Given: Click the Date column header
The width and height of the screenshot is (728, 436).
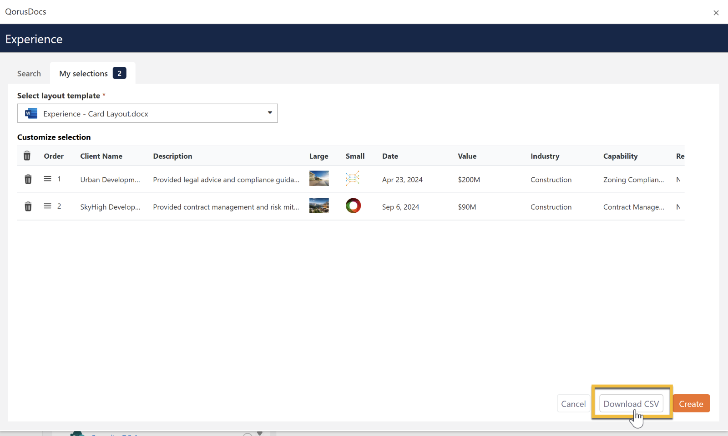Looking at the screenshot, I should pyautogui.click(x=390, y=156).
